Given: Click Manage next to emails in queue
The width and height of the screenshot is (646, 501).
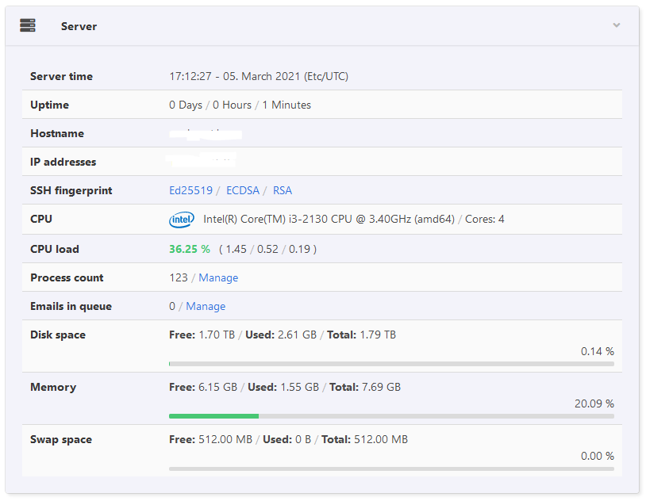Looking at the screenshot, I should (x=206, y=306).
